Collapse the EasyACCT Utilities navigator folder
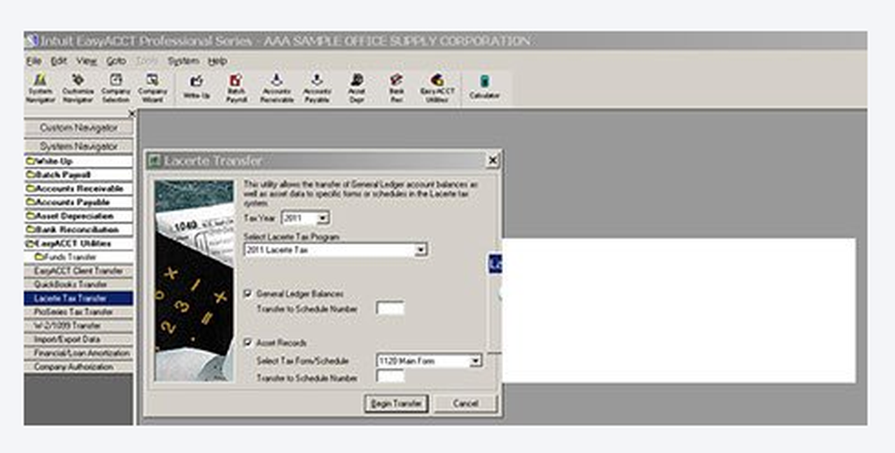 pyautogui.click(x=78, y=244)
